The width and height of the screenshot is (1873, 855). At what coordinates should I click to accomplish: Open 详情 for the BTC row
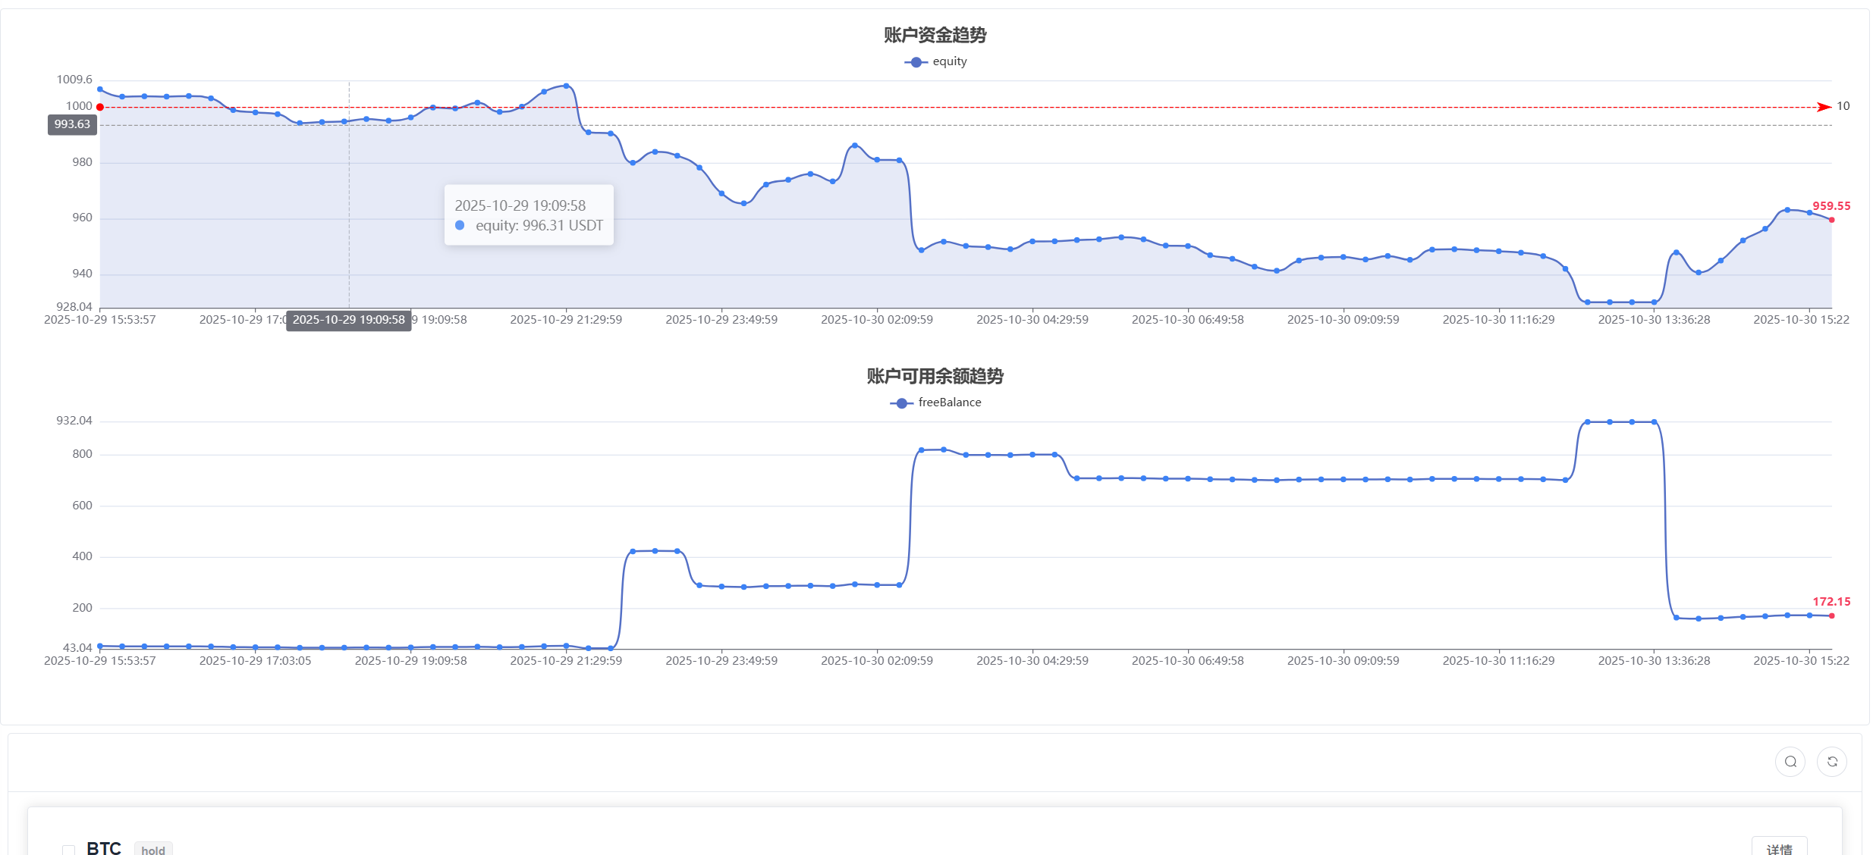[1778, 848]
